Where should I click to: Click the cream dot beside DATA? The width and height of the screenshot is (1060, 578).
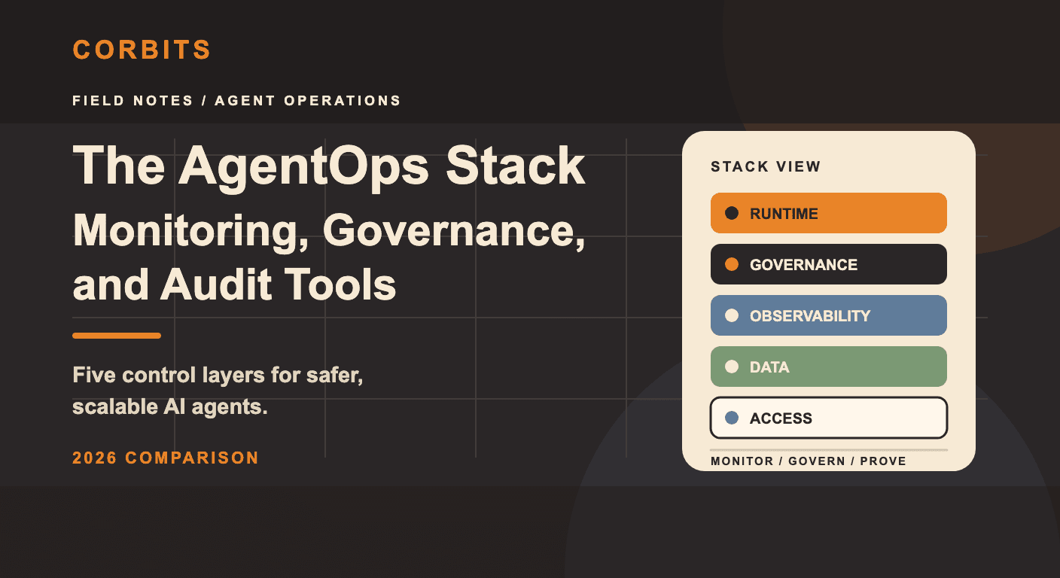[x=731, y=367]
